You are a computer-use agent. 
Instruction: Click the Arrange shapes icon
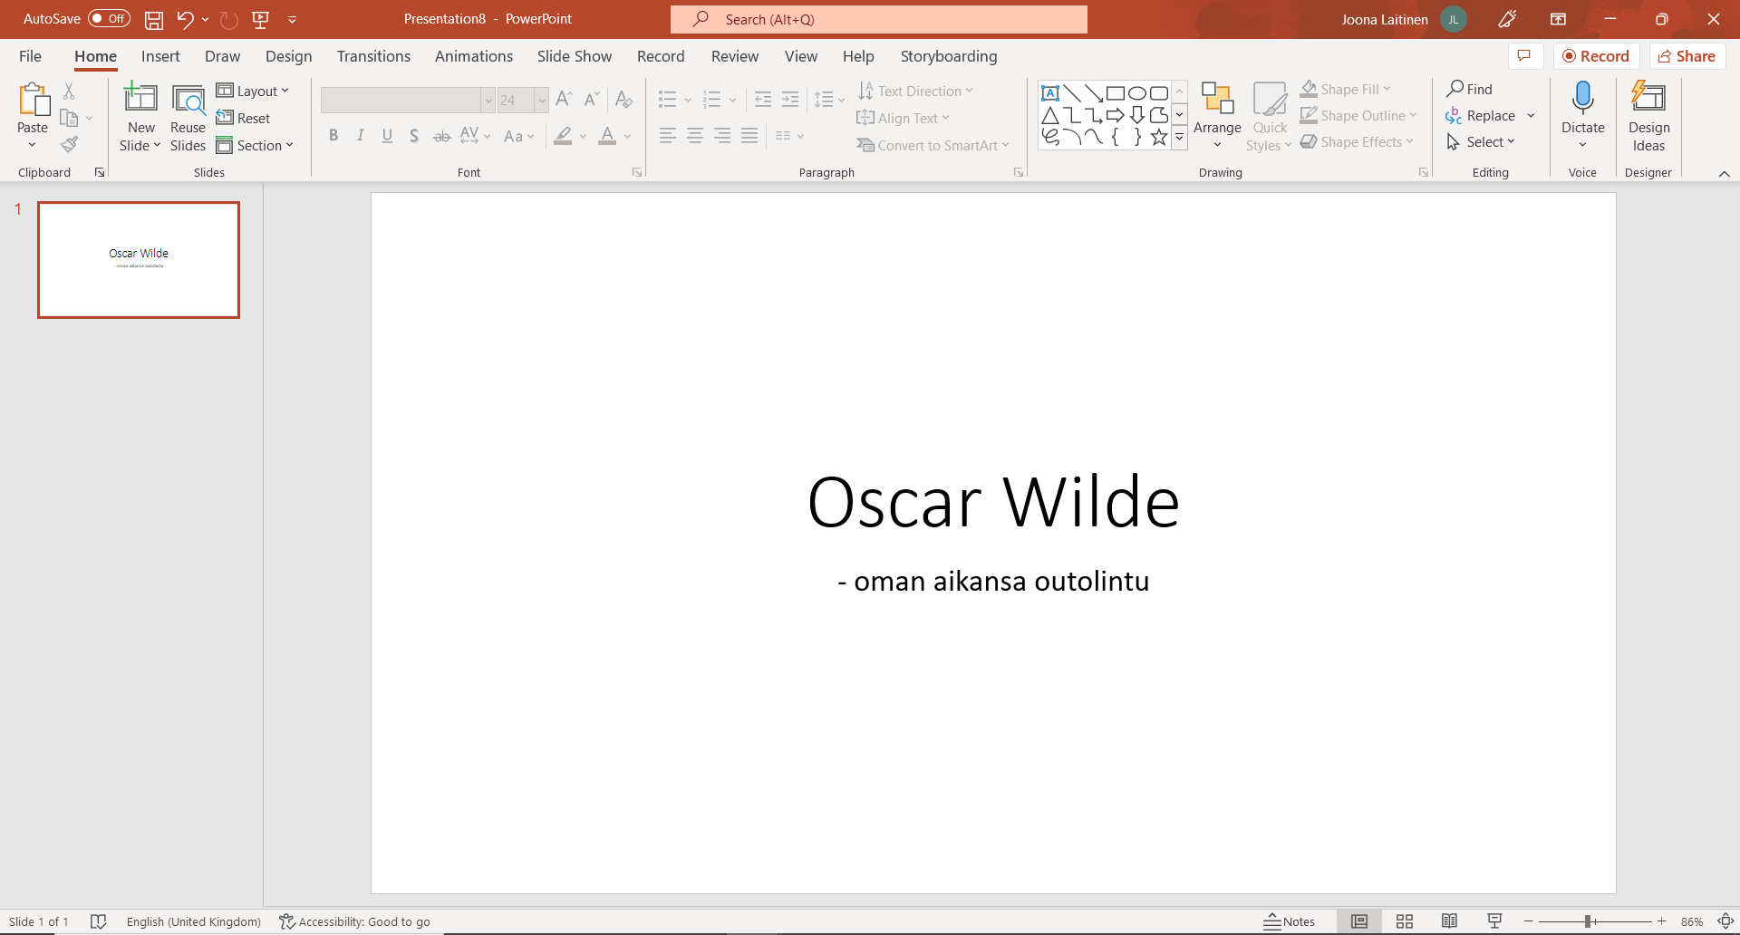(x=1217, y=100)
